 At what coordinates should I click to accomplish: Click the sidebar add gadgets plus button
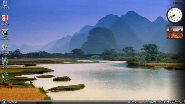(x=175, y=3)
